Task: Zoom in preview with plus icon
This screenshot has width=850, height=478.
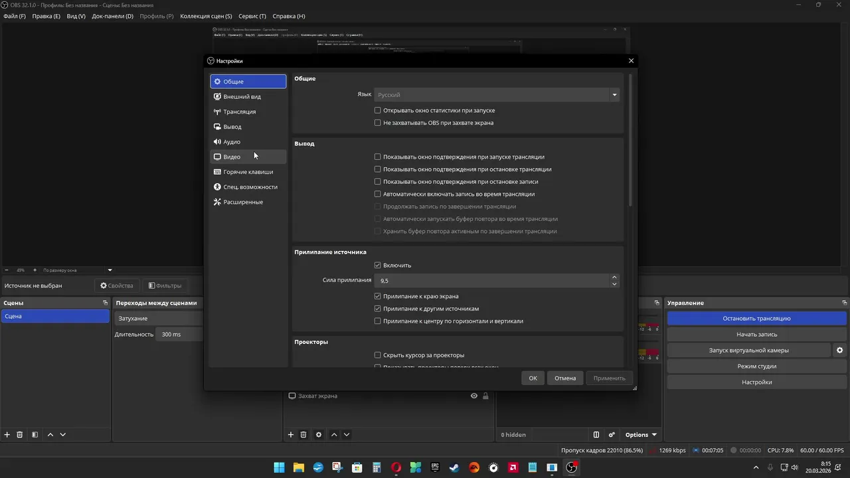Action: (x=35, y=270)
